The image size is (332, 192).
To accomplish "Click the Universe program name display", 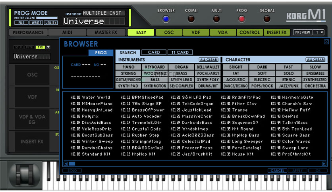I will click(94, 21).
